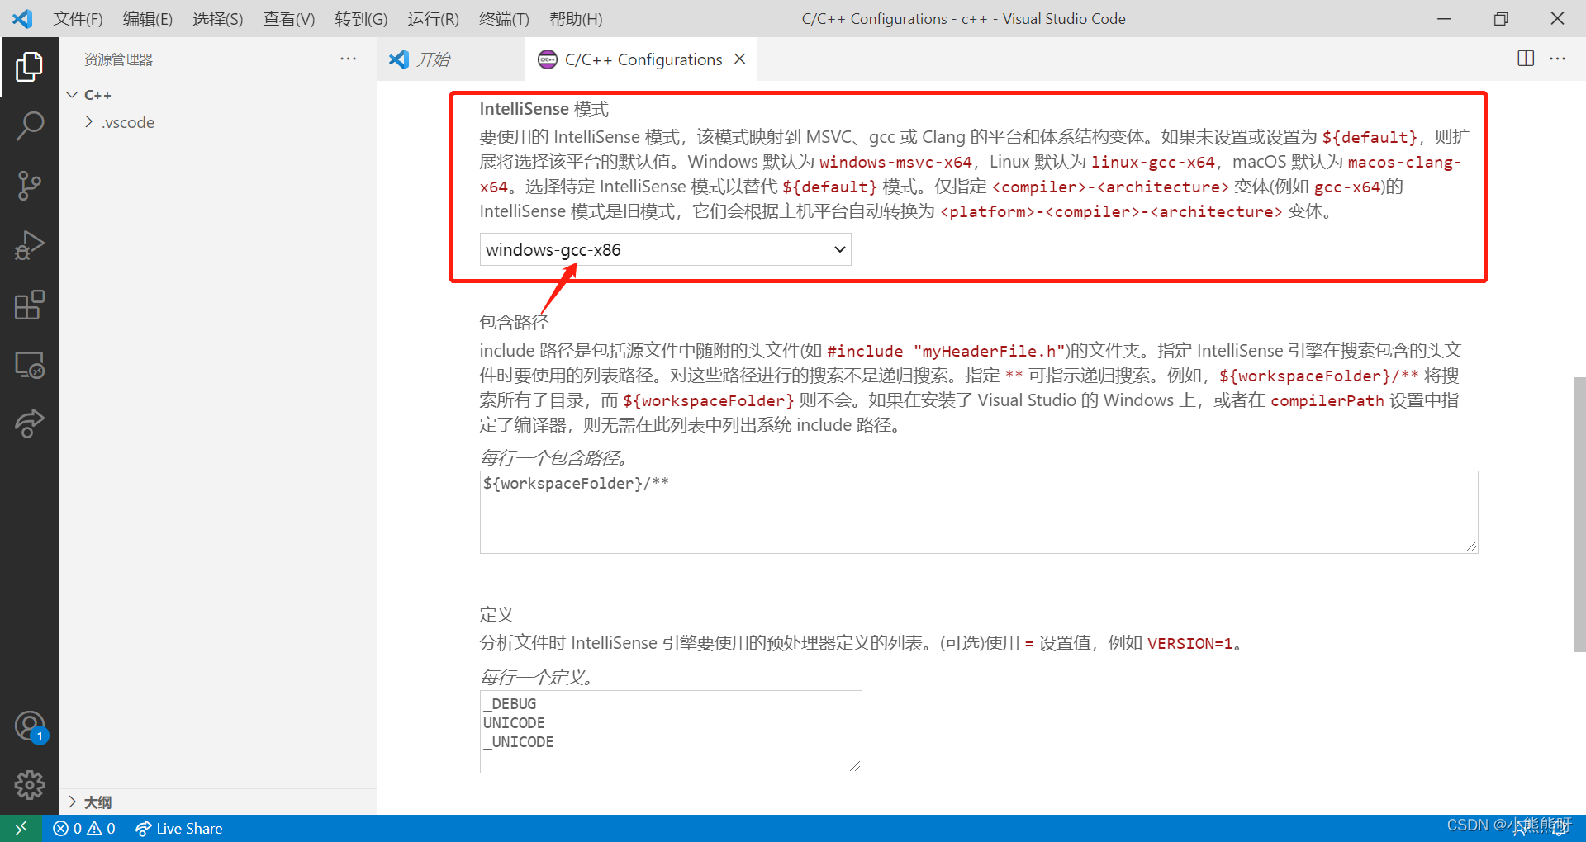Image resolution: width=1586 pixels, height=842 pixels.
Task: Open the Explorer view in activity bar
Action: pyautogui.click(x=30, y=67)
